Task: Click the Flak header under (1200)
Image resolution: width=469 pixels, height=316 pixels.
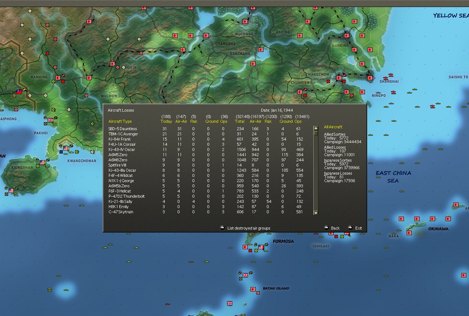Action: click(268, 121)
